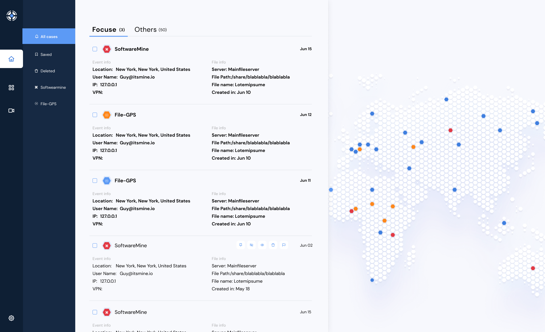Open Deleted cases list
This screenshot has width=545, height=332.
47,71
